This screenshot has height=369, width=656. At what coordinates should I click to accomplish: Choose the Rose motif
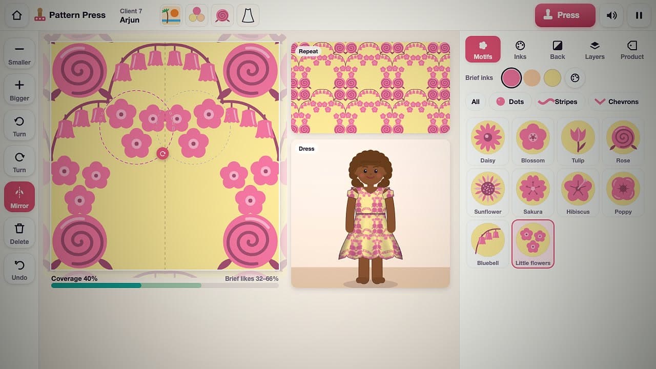tap(623, 141)
